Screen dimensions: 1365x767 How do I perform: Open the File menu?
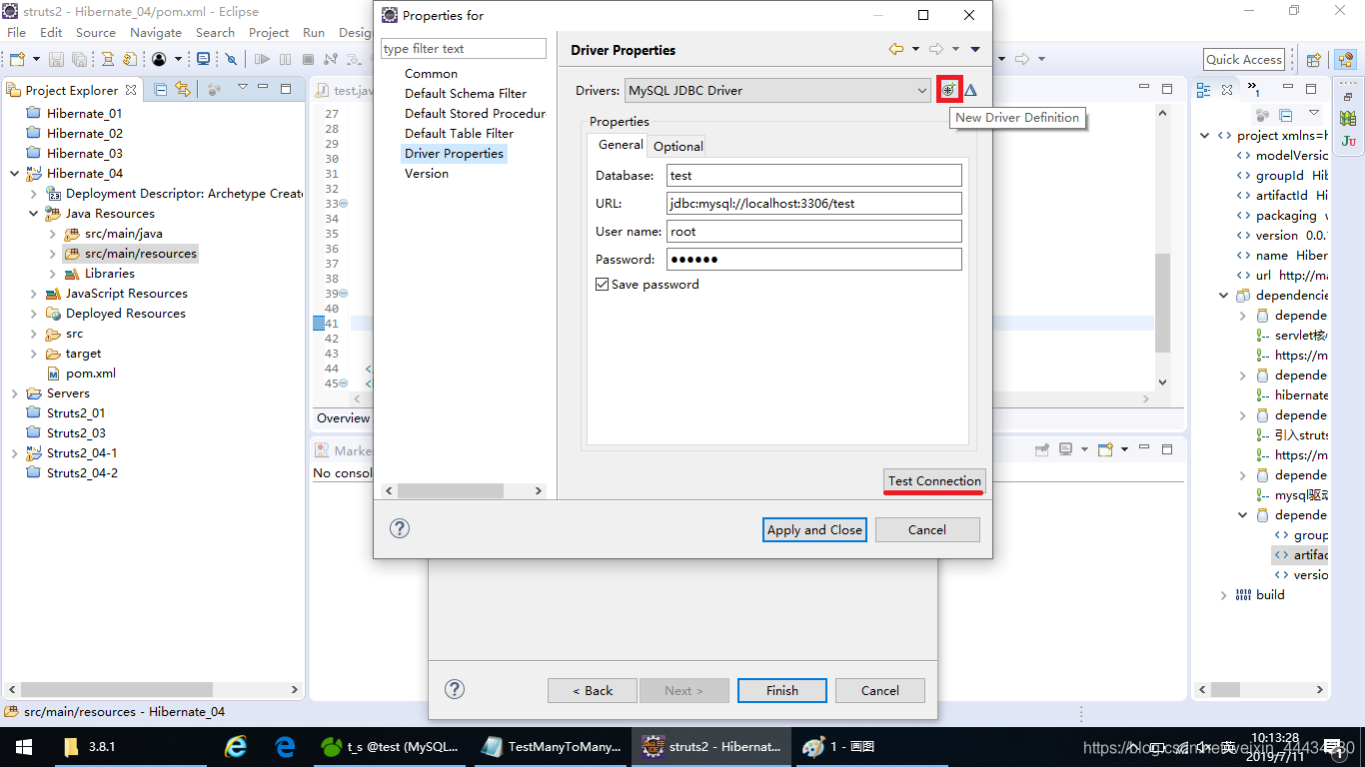(x=16, y=32)
